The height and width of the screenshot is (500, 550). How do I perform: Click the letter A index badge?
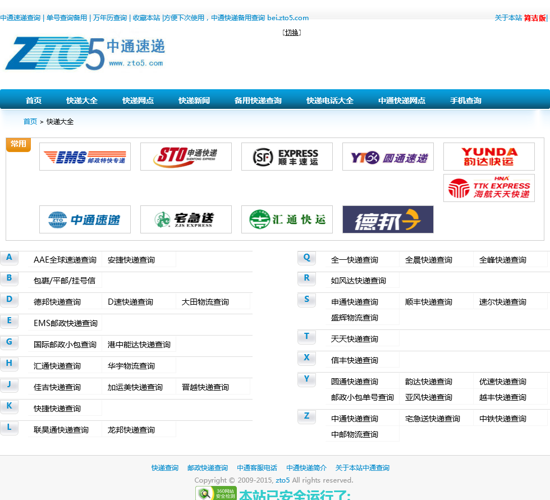9,258
